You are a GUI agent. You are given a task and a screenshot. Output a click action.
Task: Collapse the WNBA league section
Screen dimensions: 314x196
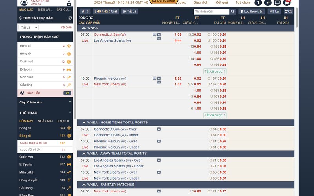point(84,28)
